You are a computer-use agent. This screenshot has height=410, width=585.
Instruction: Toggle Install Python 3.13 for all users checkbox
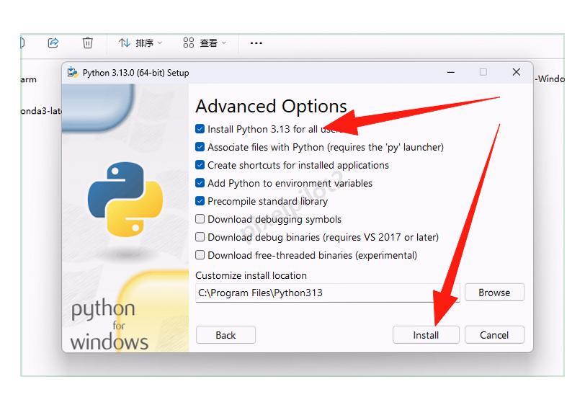point(200,129)
